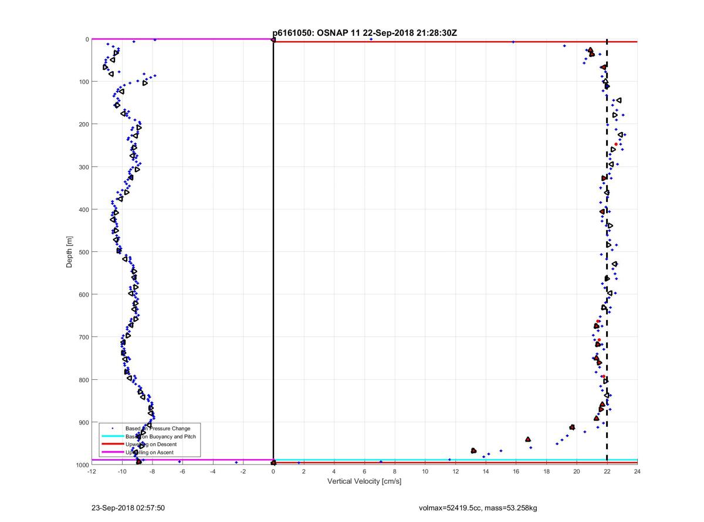This screenshot has width=704, height=522.
Task: Click the depth-axis tick label '300'
Action: pos(83,167)
